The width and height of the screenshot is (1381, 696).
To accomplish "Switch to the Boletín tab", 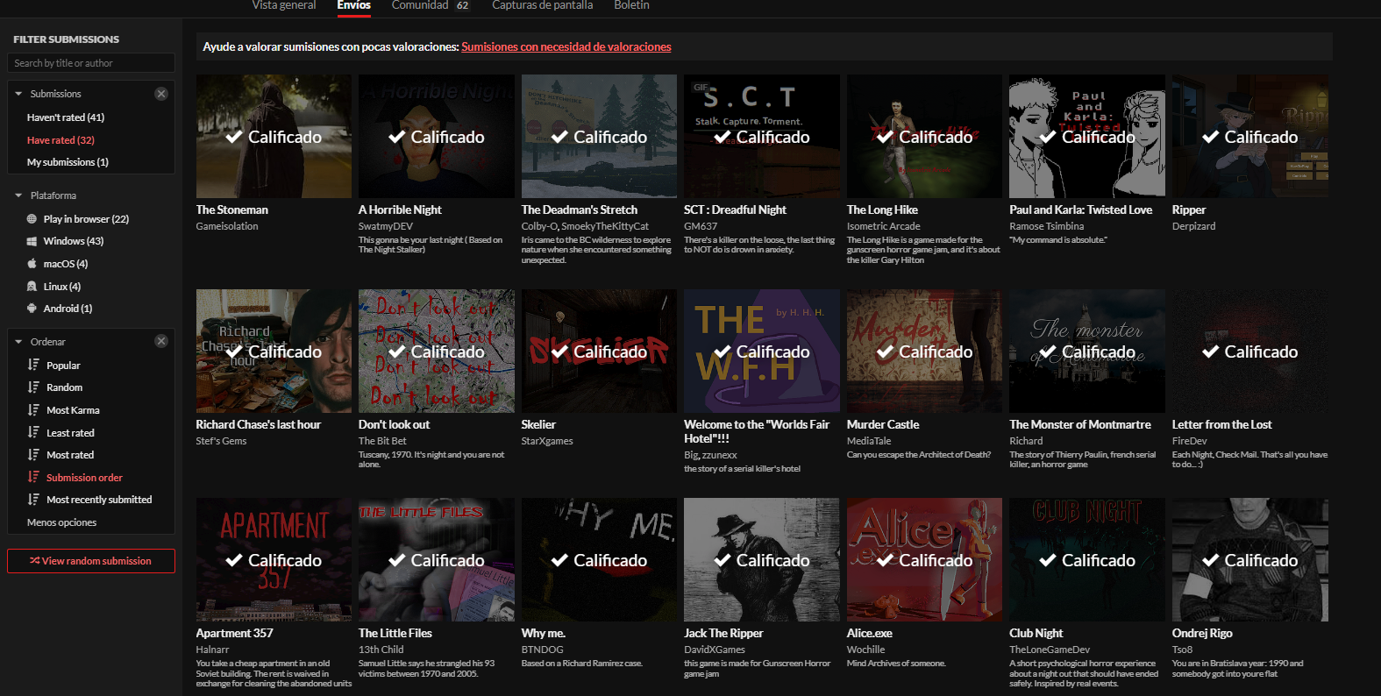I will (631, 5).
